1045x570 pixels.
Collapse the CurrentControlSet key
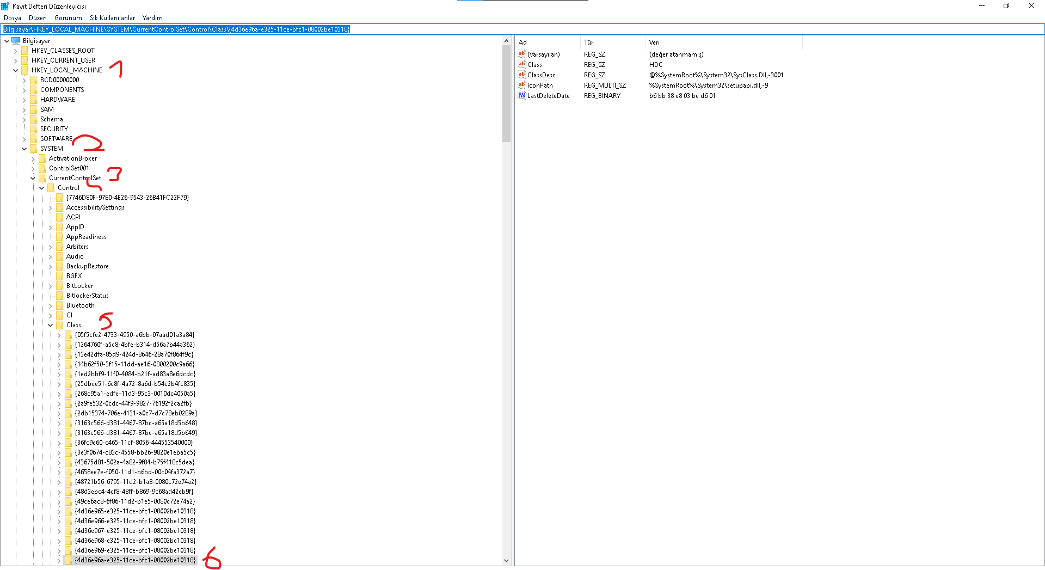pos(33,178)
